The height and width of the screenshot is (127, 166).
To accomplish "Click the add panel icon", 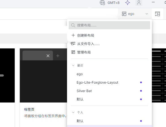I will [x=158, y=14].
